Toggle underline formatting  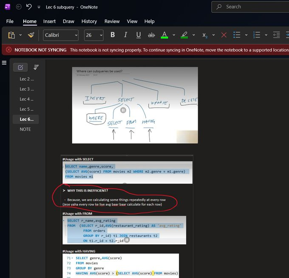(139, 35)
